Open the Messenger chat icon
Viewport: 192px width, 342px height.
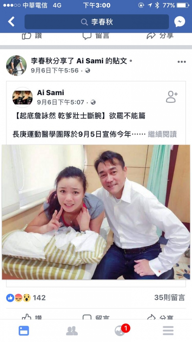coord(180,22)
